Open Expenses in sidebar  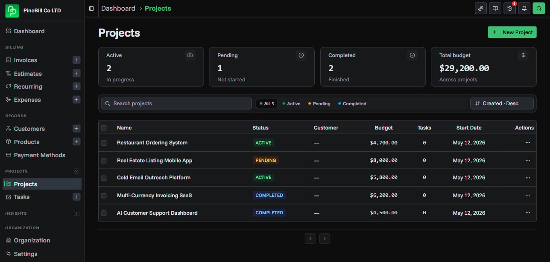tap(27, 100)
